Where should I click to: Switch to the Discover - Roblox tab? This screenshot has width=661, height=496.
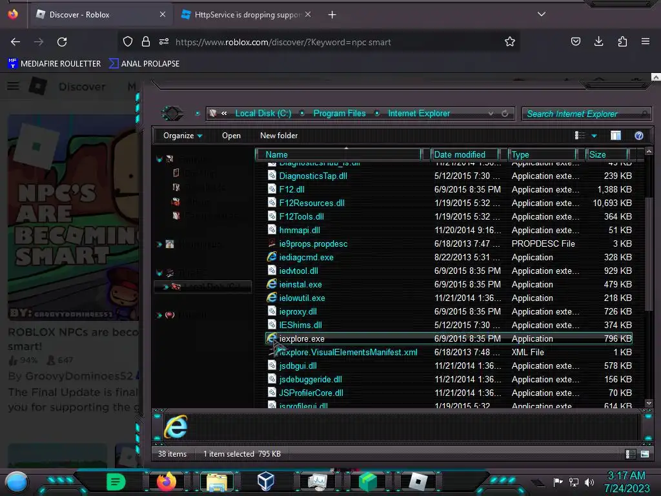100,15
